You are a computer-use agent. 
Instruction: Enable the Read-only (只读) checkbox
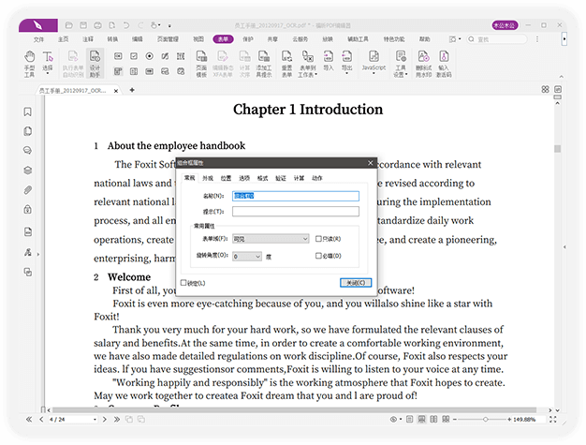click(x=318, y=239)
